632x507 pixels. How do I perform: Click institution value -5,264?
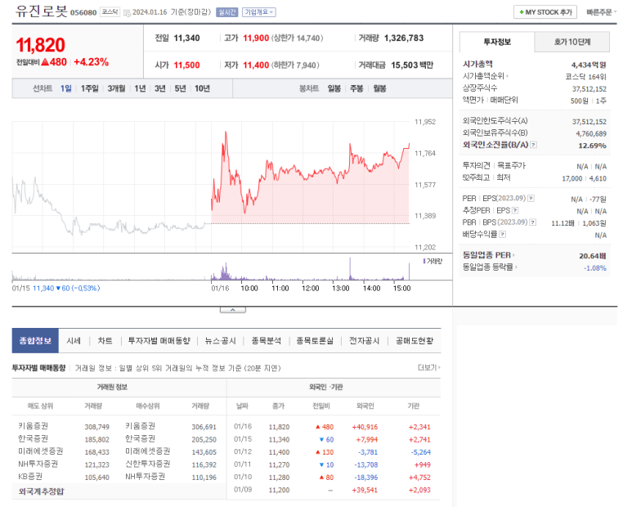click(421, 452)
